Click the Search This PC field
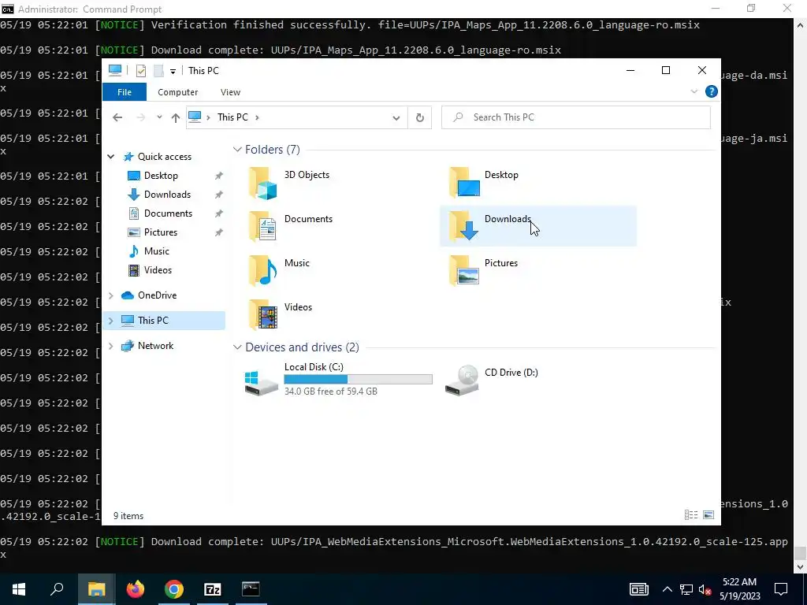 coord(576,117)
